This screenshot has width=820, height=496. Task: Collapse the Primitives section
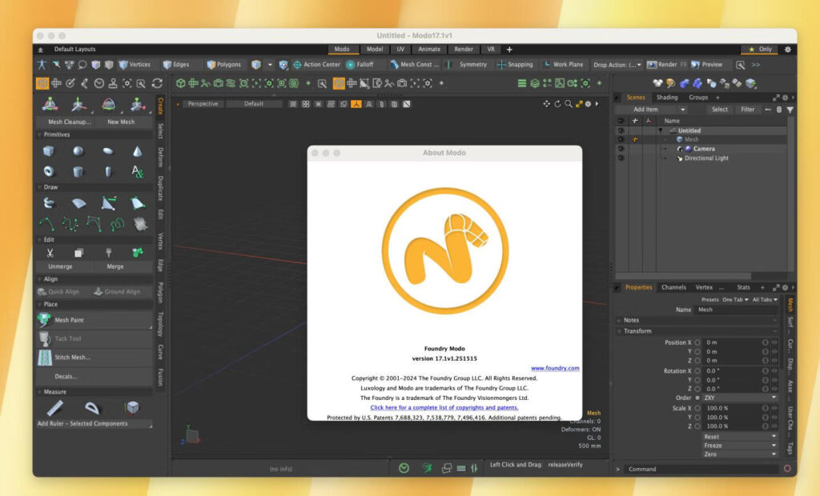tap(40, 134)
